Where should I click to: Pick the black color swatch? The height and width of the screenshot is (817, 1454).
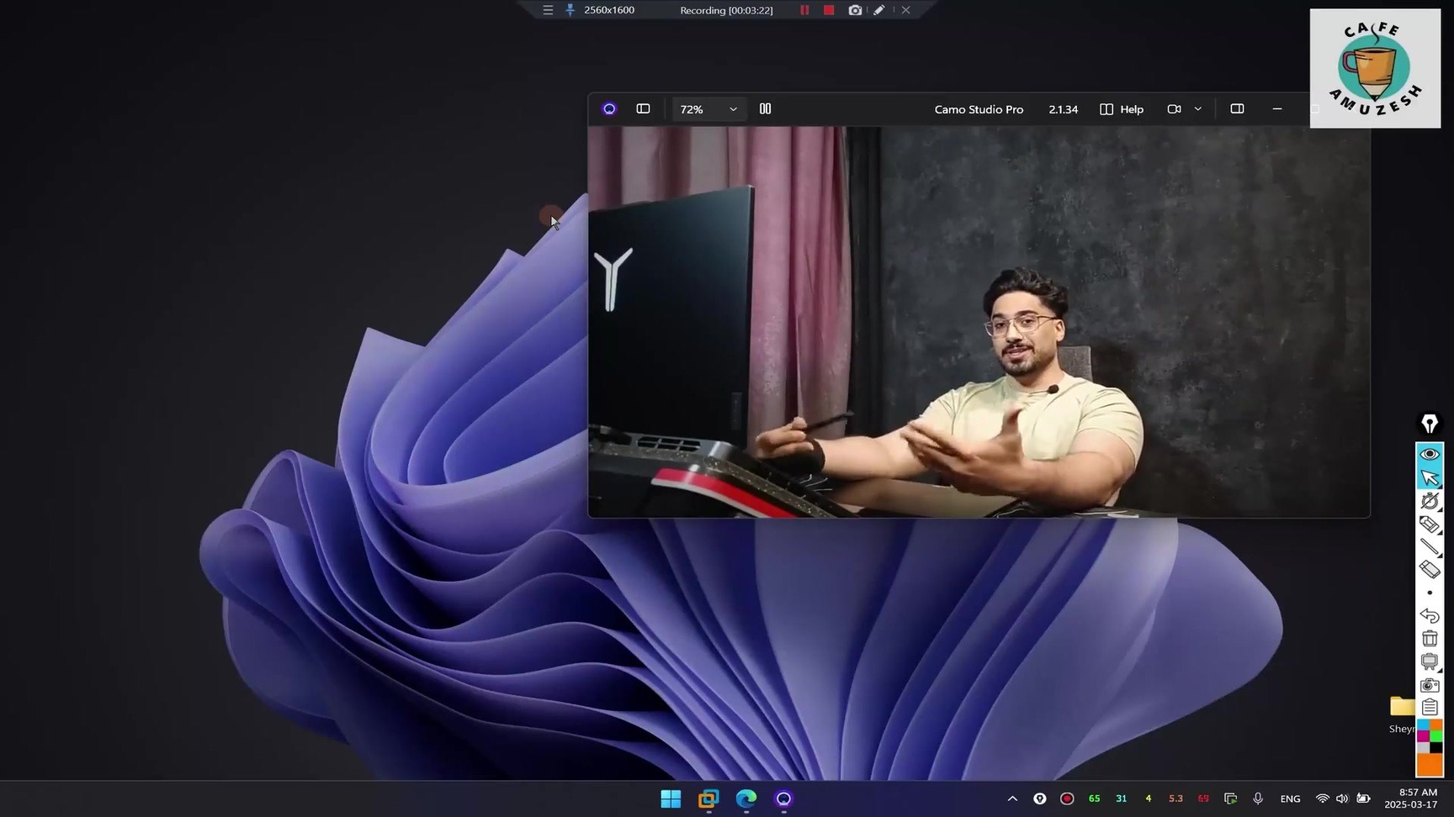pos(1436,747)
